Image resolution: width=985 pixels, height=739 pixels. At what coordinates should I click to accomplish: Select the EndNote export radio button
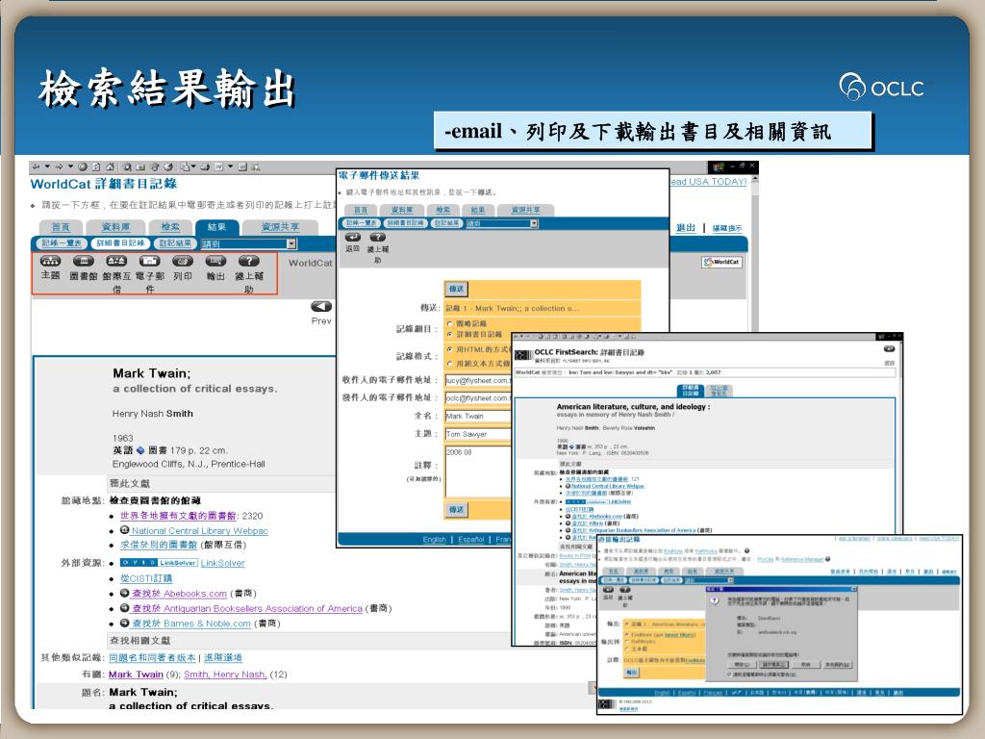click(x=627, y=635)
